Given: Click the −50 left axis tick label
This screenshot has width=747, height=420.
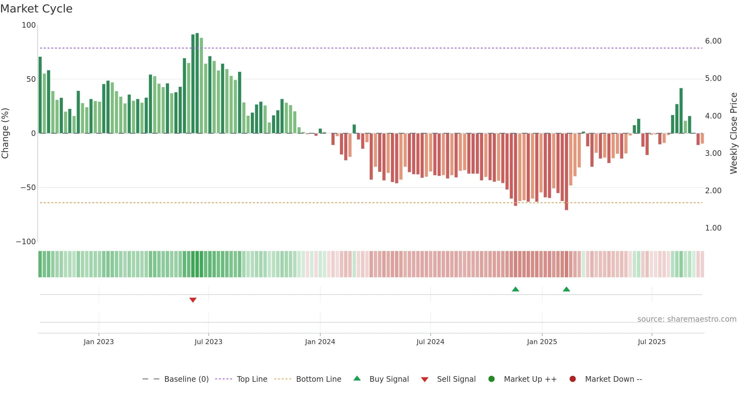Looking at the screenshot, I should 28,188.
